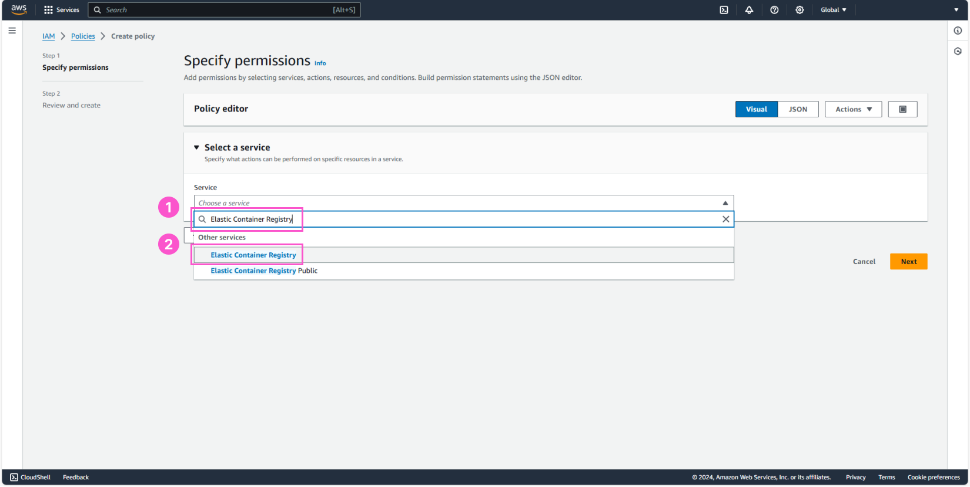Click Step 2 Review and create label
The image size is (970, 487).
pos(71,106)
